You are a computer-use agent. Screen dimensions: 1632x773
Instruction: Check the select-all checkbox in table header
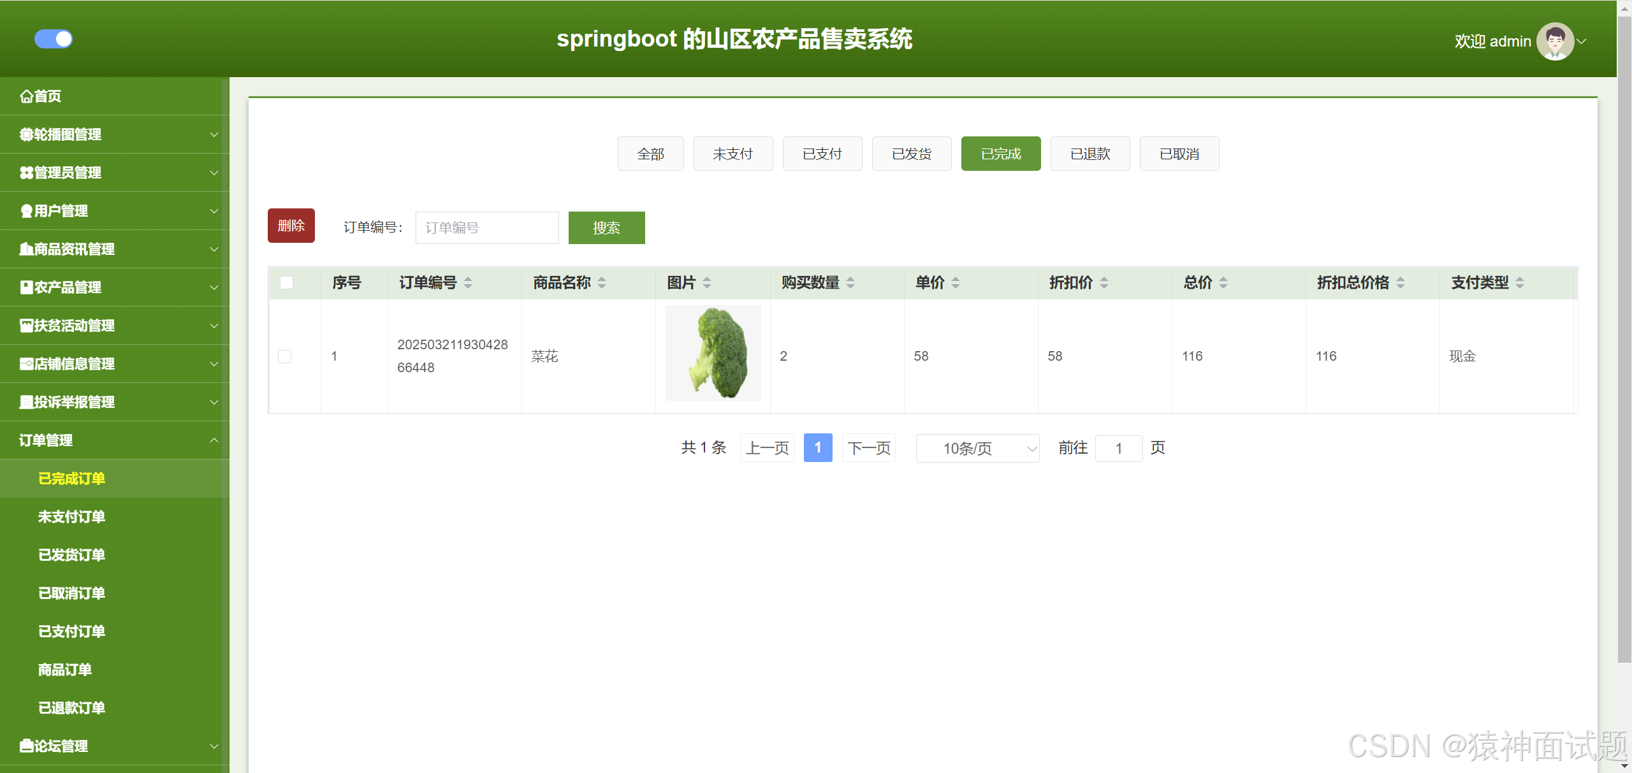tap(287, 283)
